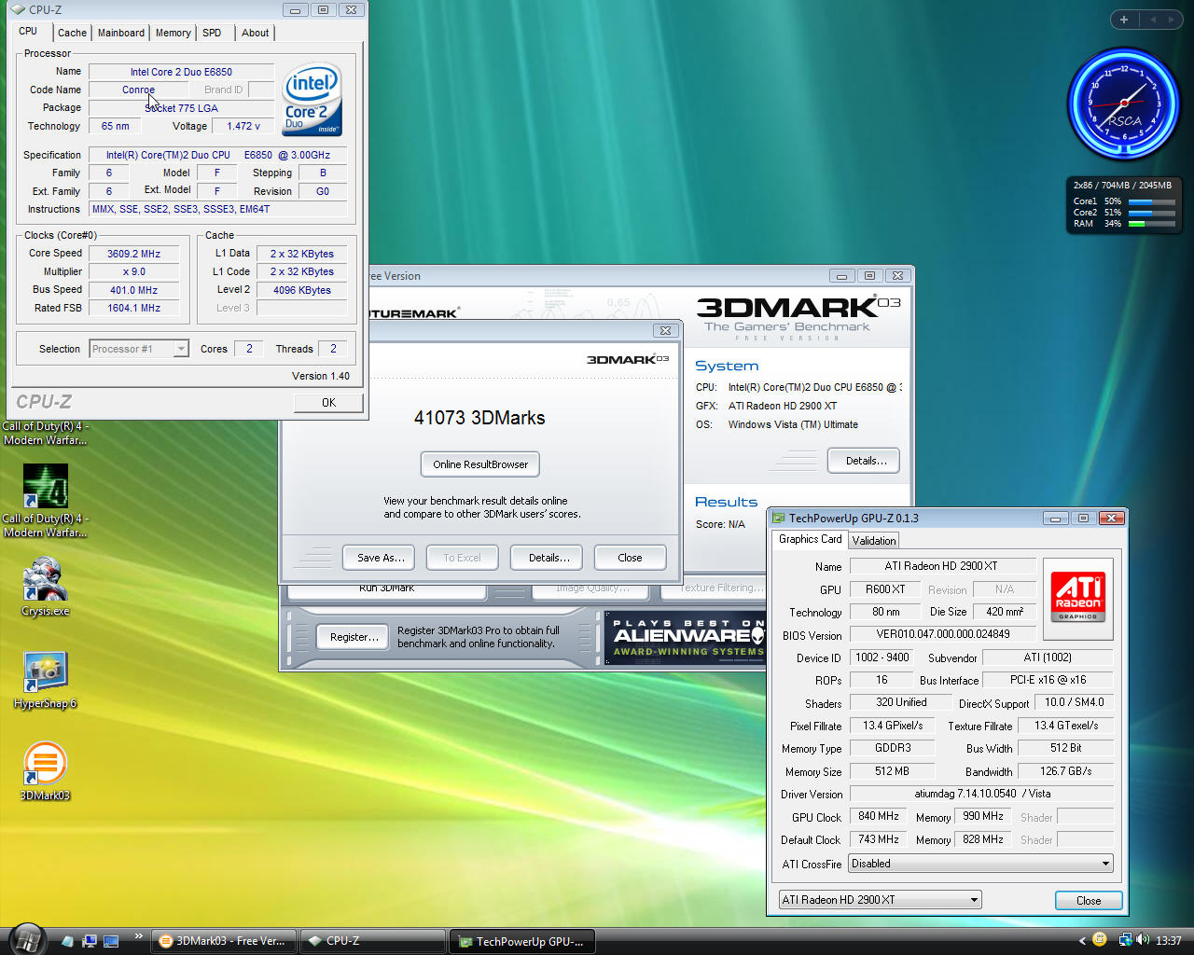
Task: Click the network tray icon
Action: [x=1125, y=940]
